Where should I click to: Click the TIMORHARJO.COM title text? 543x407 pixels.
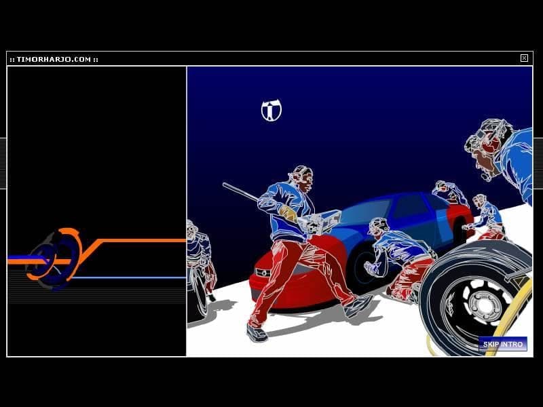click(x=54, y=60)
